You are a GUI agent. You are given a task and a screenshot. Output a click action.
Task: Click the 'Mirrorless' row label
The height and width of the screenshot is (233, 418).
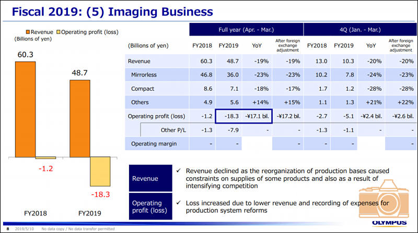click(x=144, y=75)
